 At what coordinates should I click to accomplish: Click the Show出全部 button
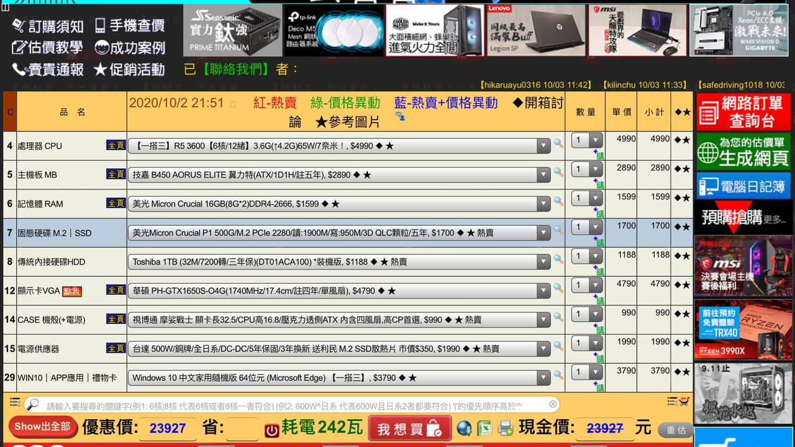(x=41, y=428)
